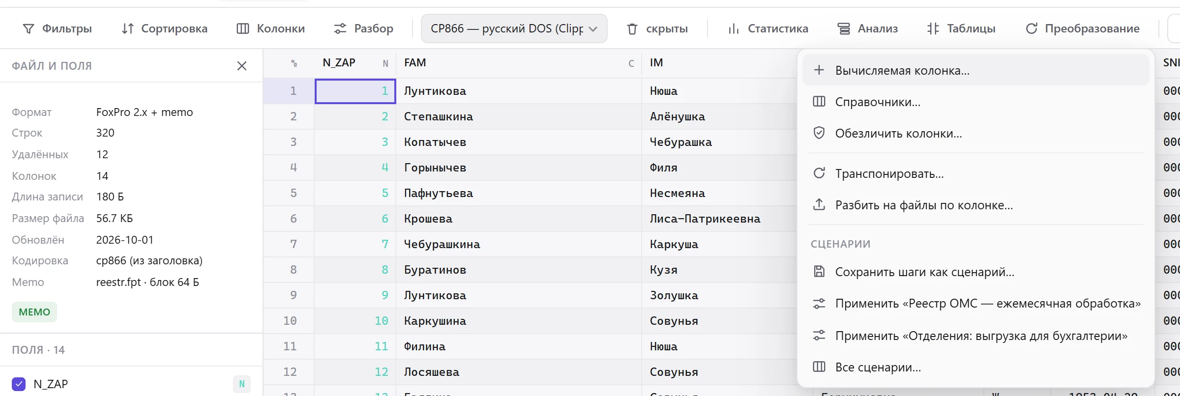
Task: Click the FAM cell Буратинов
Action: point(519,270)
